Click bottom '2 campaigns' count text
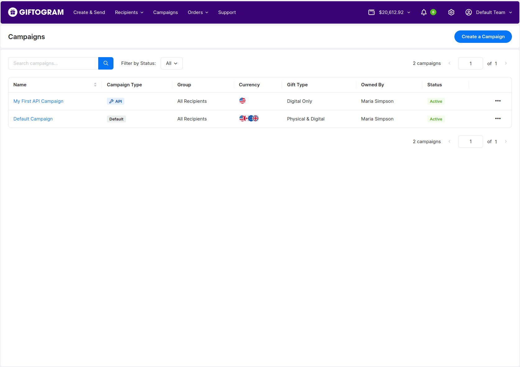Image resolution: width=520 pixels, height=367 pixels. 427,142
